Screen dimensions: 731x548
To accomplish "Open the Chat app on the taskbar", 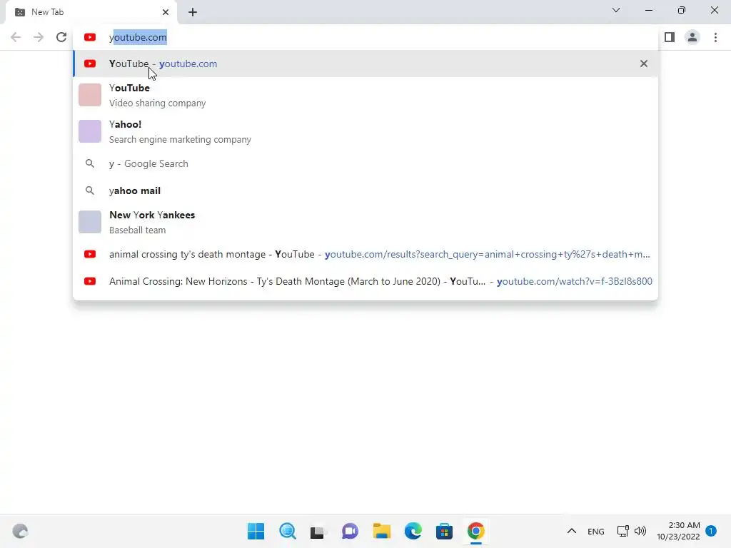I will click(x=350, y=531).
